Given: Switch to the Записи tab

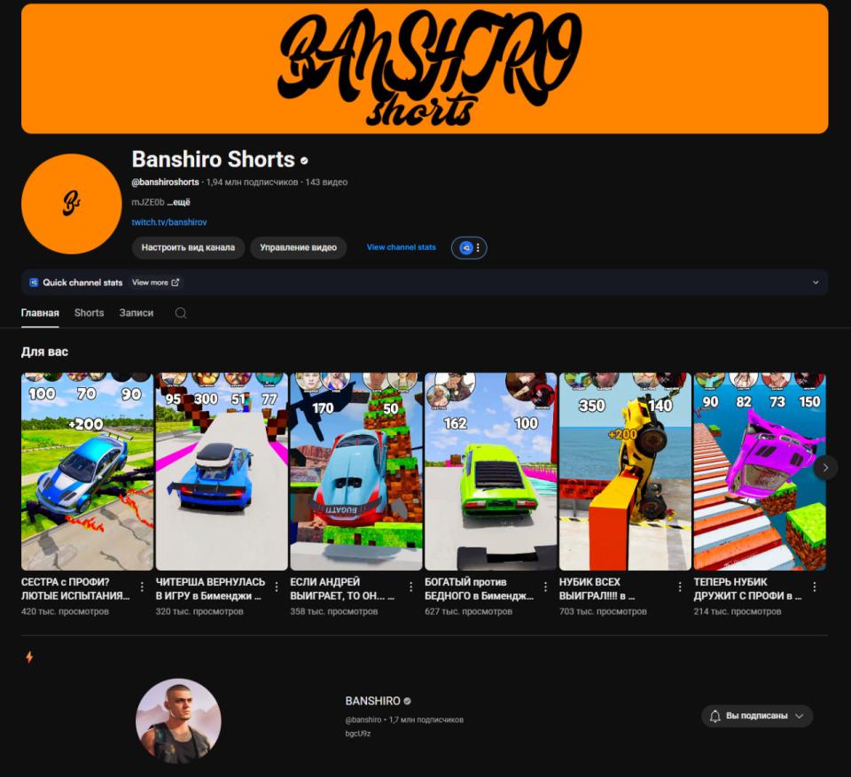Looking at the screenshot, I should (137, 313).
